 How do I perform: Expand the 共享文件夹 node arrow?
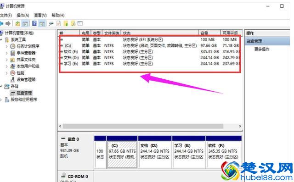(7, 60)
